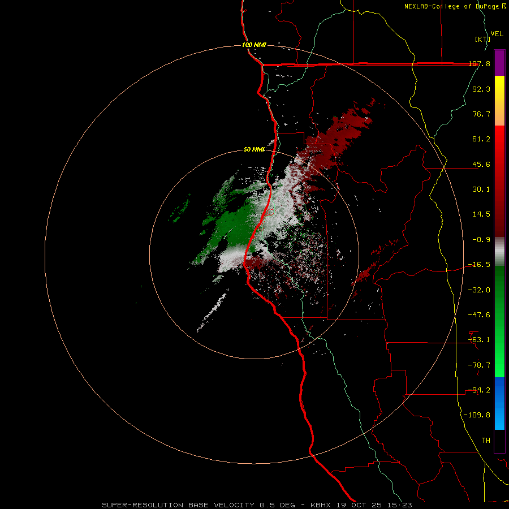This screenshot has width=509, height=509.
Task: Click the -109.8 value on the velocity scale
Action: coord(477,415)
